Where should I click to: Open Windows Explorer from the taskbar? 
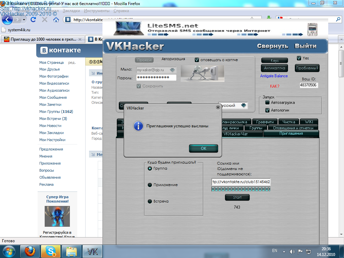[72, 251]
